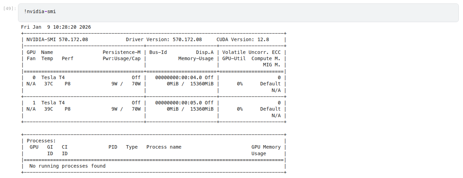
Task: Click the GPU Memory Usage column header
Action: pyautogui.click(x=266, y=150)
